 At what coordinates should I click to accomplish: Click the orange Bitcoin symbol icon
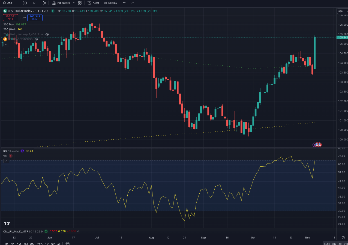coord(5,39)
